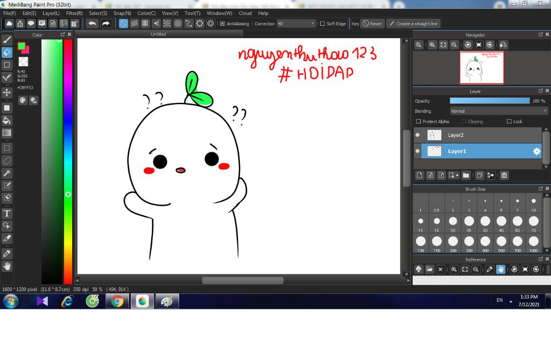The height and width of the screenshot is (355, 551).
Task: Adjust the layer Opacity slider
Action: pos(490,100)
